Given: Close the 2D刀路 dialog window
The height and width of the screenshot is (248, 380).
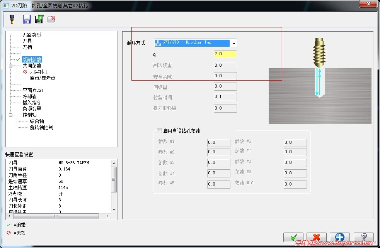Looking at the screenshot, I should click(x=368, y=4).
